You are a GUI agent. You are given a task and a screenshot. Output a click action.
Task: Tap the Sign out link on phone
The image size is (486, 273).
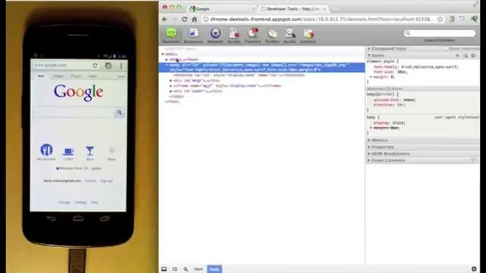click(x=106, y=180)
